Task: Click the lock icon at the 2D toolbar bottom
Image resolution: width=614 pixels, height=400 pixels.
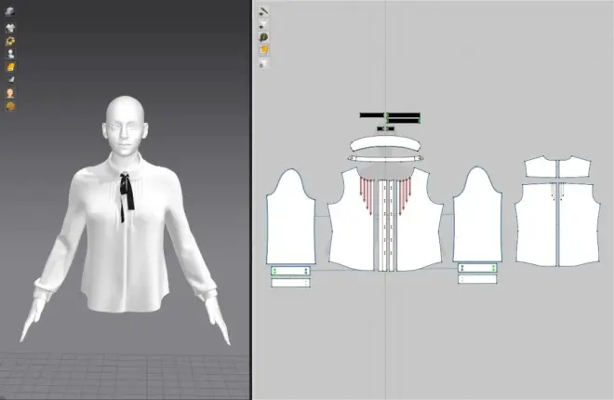Action: [x=263, y=63]
